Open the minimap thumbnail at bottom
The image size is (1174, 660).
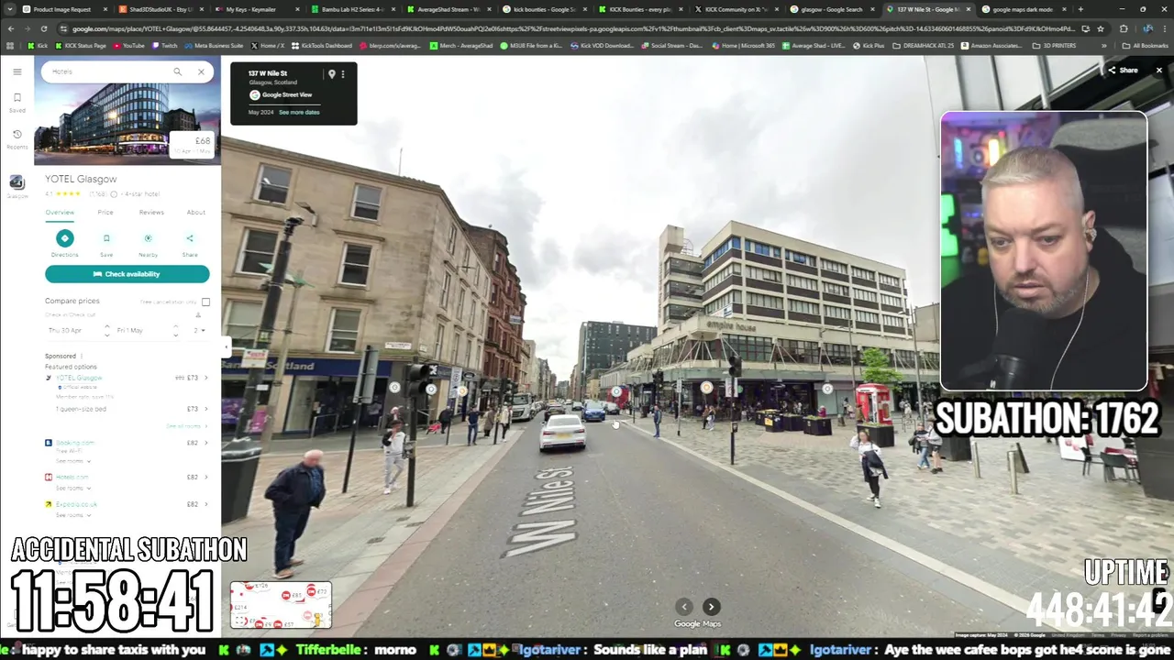coord(280,605)
